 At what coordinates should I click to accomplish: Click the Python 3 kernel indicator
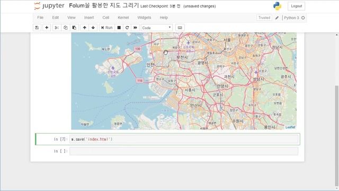point(291,18)
